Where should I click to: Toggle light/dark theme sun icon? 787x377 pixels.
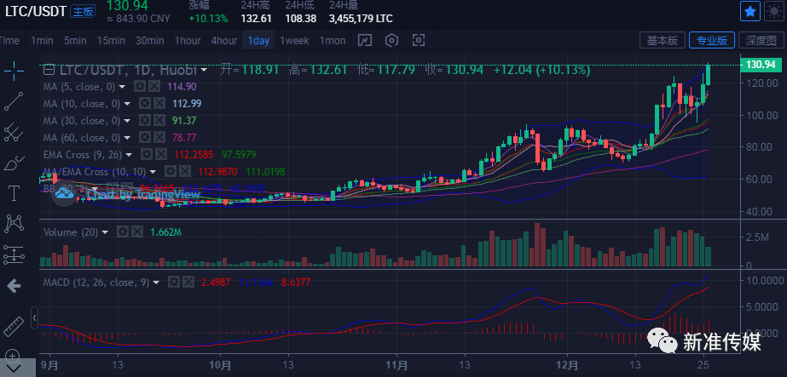[x=773, y=11]
